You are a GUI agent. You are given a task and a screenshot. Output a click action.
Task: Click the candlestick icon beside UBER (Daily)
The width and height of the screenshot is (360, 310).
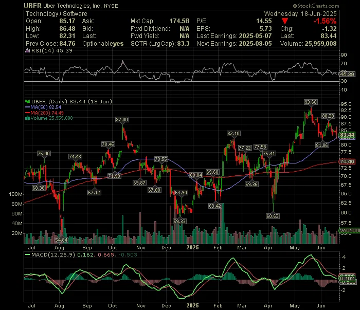point(28,101)
